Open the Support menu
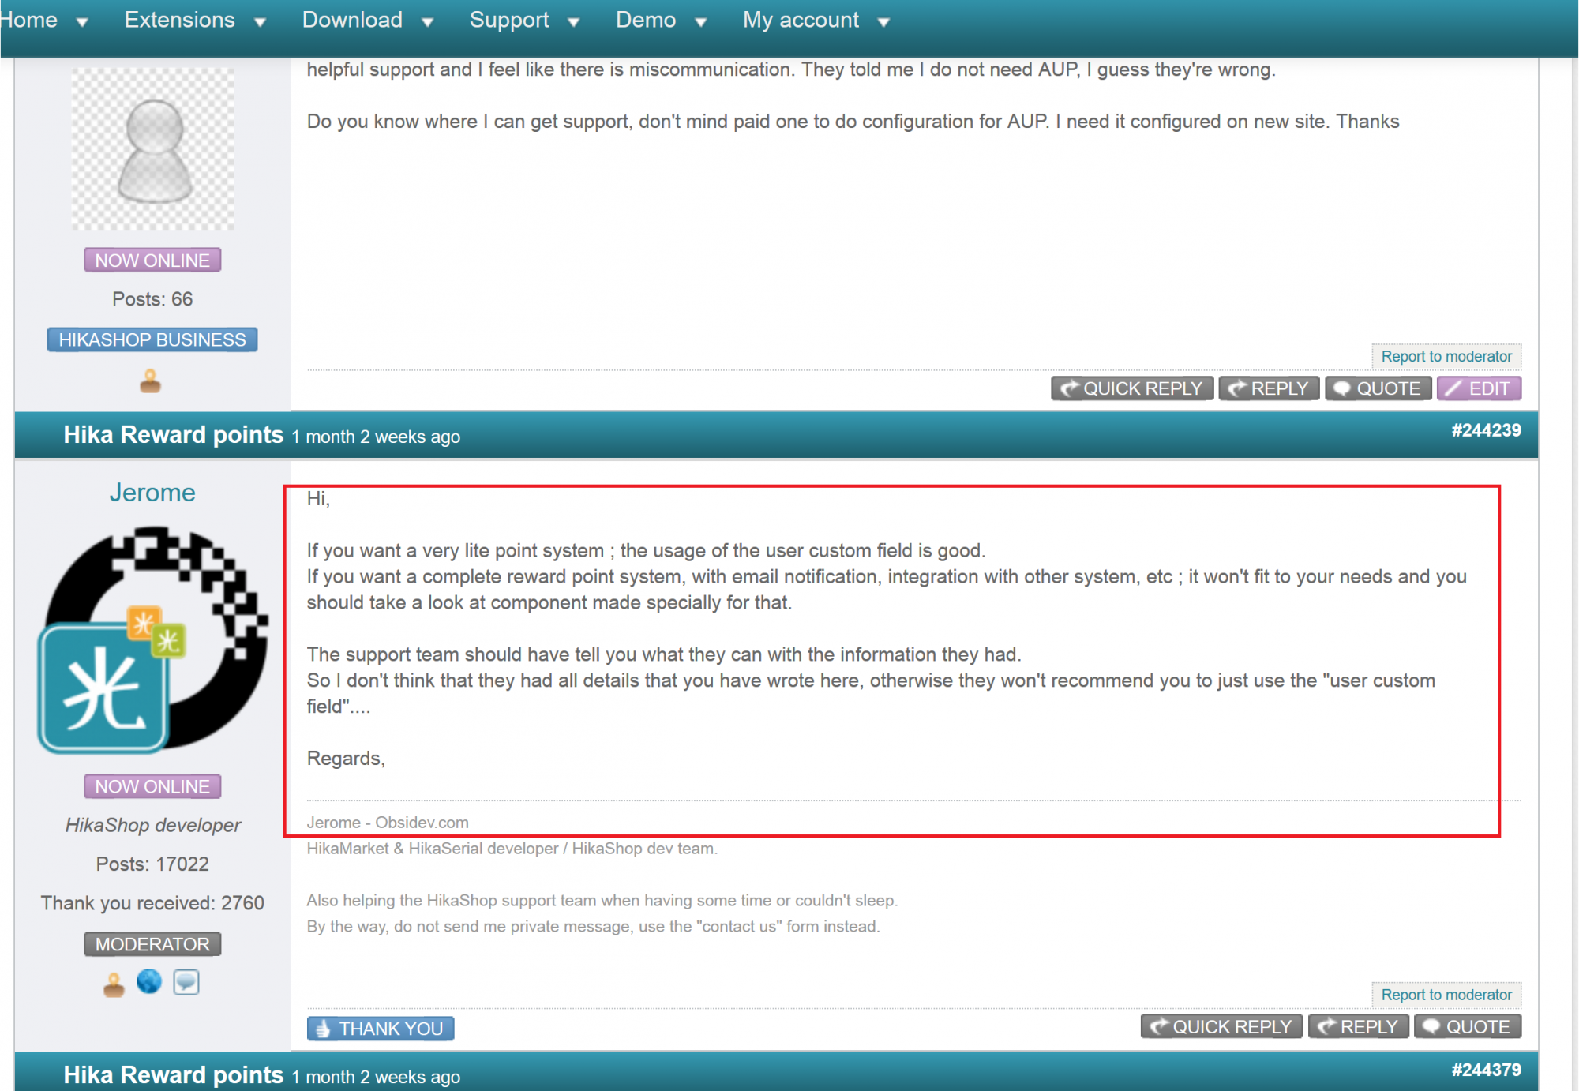 (509, 20)
